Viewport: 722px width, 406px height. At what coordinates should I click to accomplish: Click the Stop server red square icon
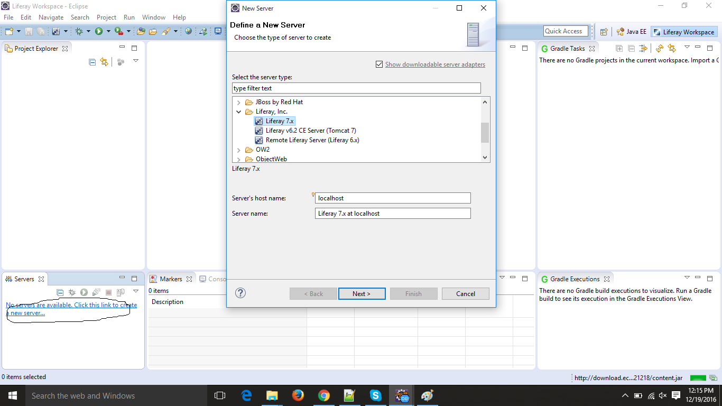109,292
